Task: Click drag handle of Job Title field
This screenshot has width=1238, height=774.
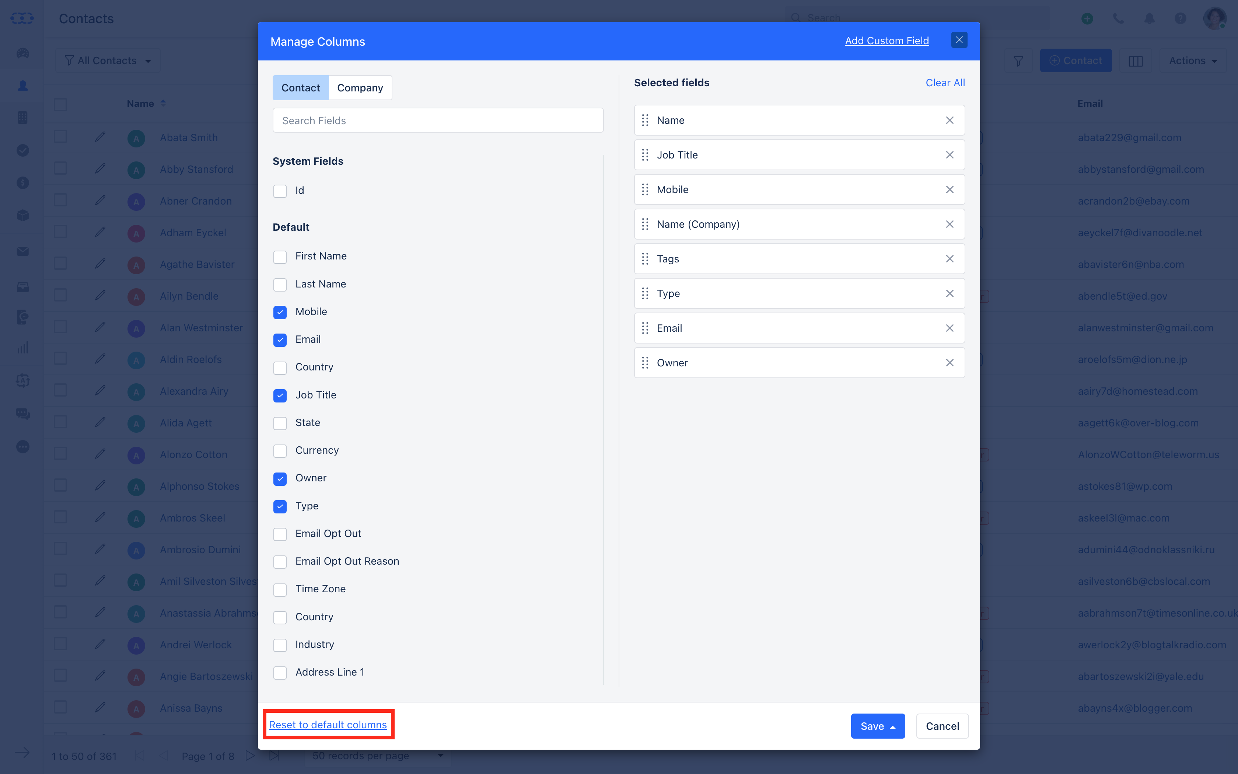Action: [x=645, y=155]
